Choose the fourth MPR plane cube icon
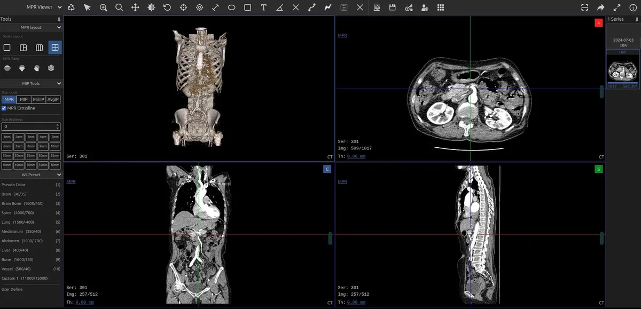641x309 pixels. (51, 68)
